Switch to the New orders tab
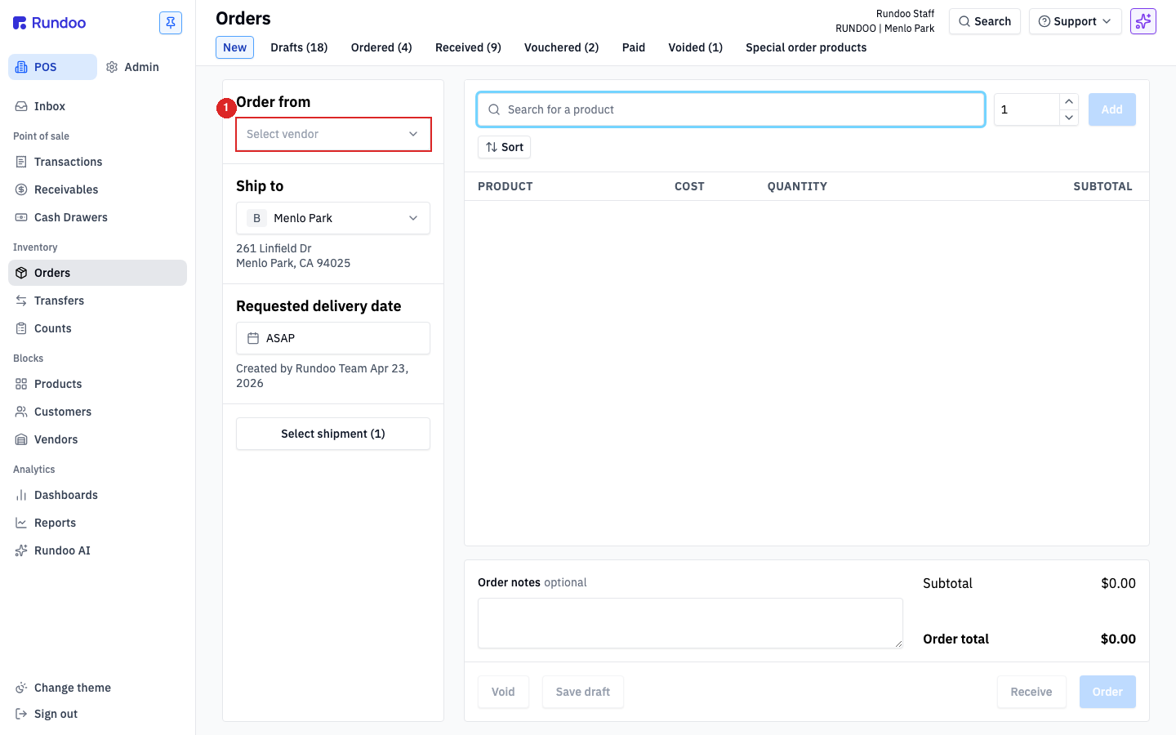 [235, 47]
